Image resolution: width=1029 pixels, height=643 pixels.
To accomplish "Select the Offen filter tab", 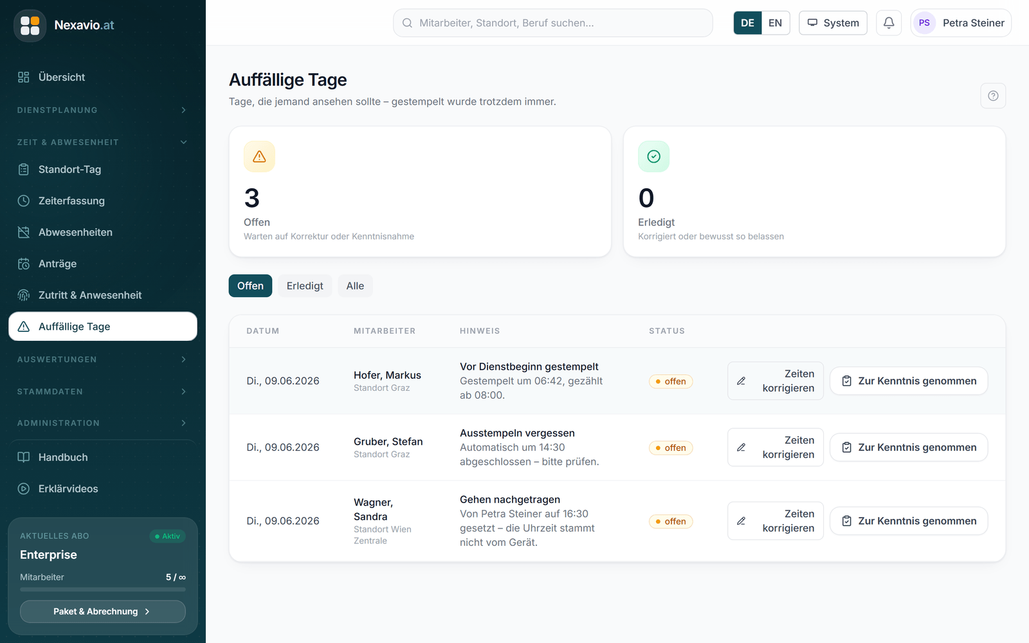I will pyautogui.click(x=250, y=286).
